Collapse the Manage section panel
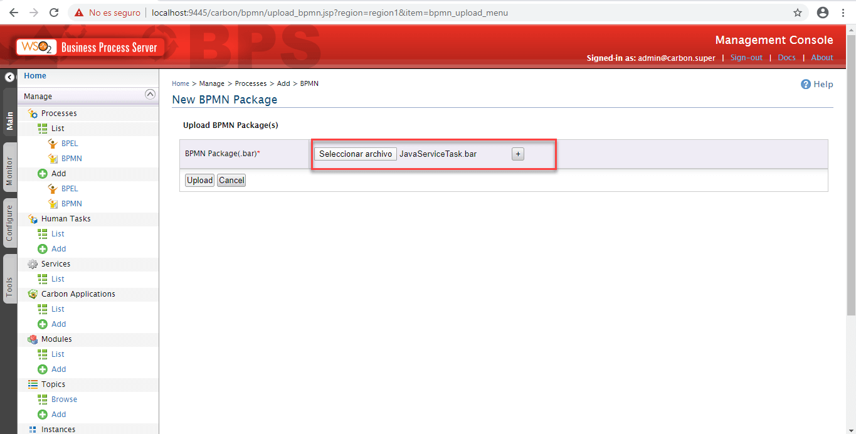 point(150,95)
